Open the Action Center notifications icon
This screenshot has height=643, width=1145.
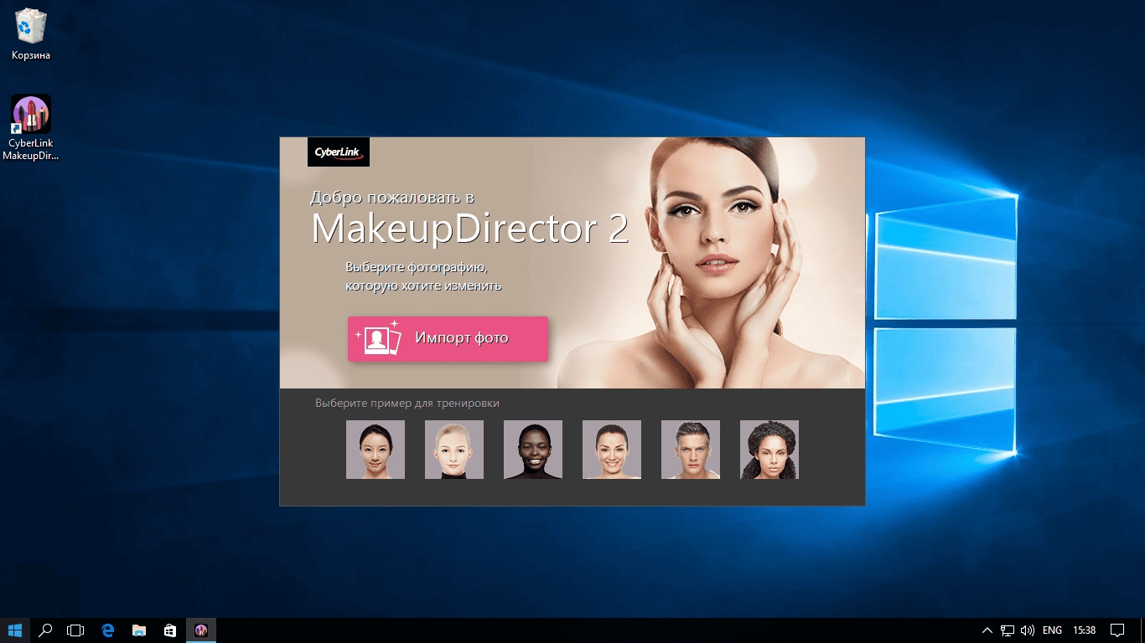[x=1117, y=630]
